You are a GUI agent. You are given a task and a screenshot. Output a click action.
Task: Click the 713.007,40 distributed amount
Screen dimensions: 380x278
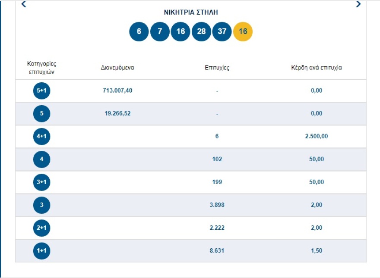pyautogui.click(x=117, y=91)
